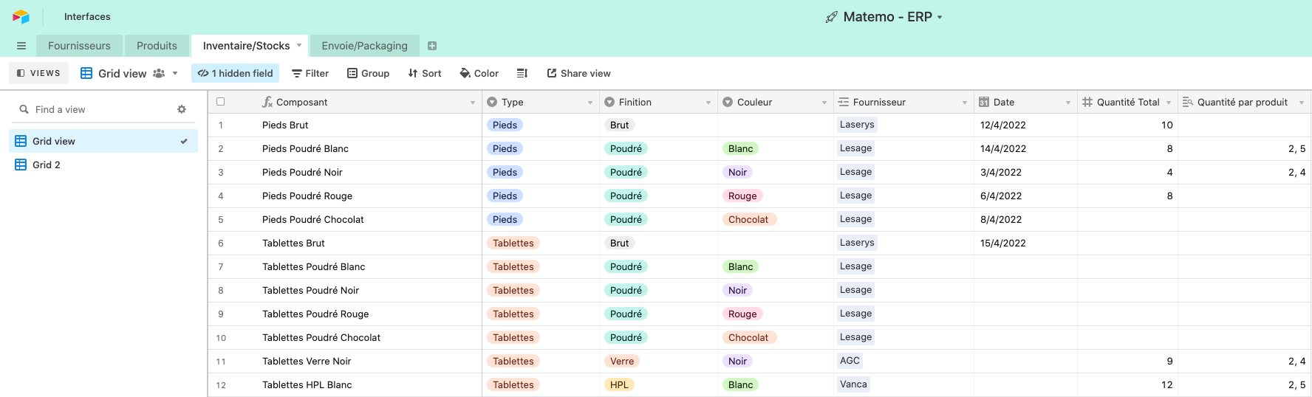
Task: Click the grid icon in Grid view toolbar button
Action: tap(86, 73)
